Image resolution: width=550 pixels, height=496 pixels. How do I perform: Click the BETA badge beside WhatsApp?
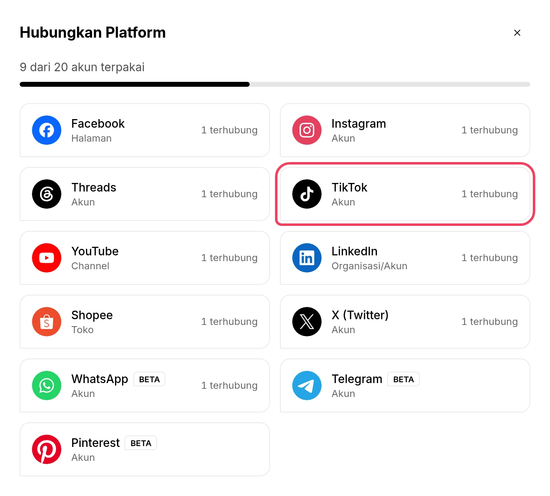[x=149, y=379]
